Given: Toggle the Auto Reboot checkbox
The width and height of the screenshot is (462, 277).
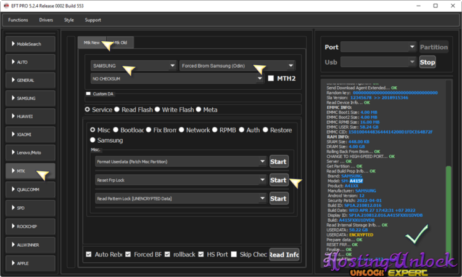Looking at the screenshot, I should click(89, 254).
